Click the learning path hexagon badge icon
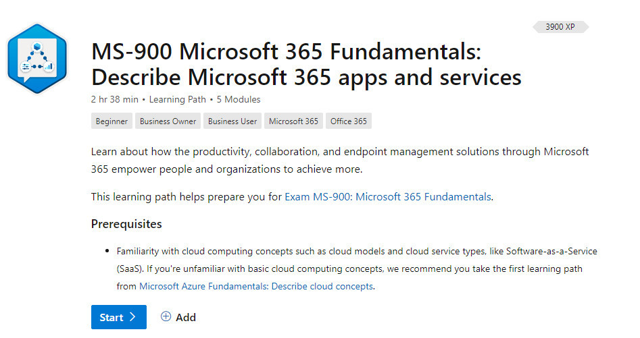 [x=37, y=59]
